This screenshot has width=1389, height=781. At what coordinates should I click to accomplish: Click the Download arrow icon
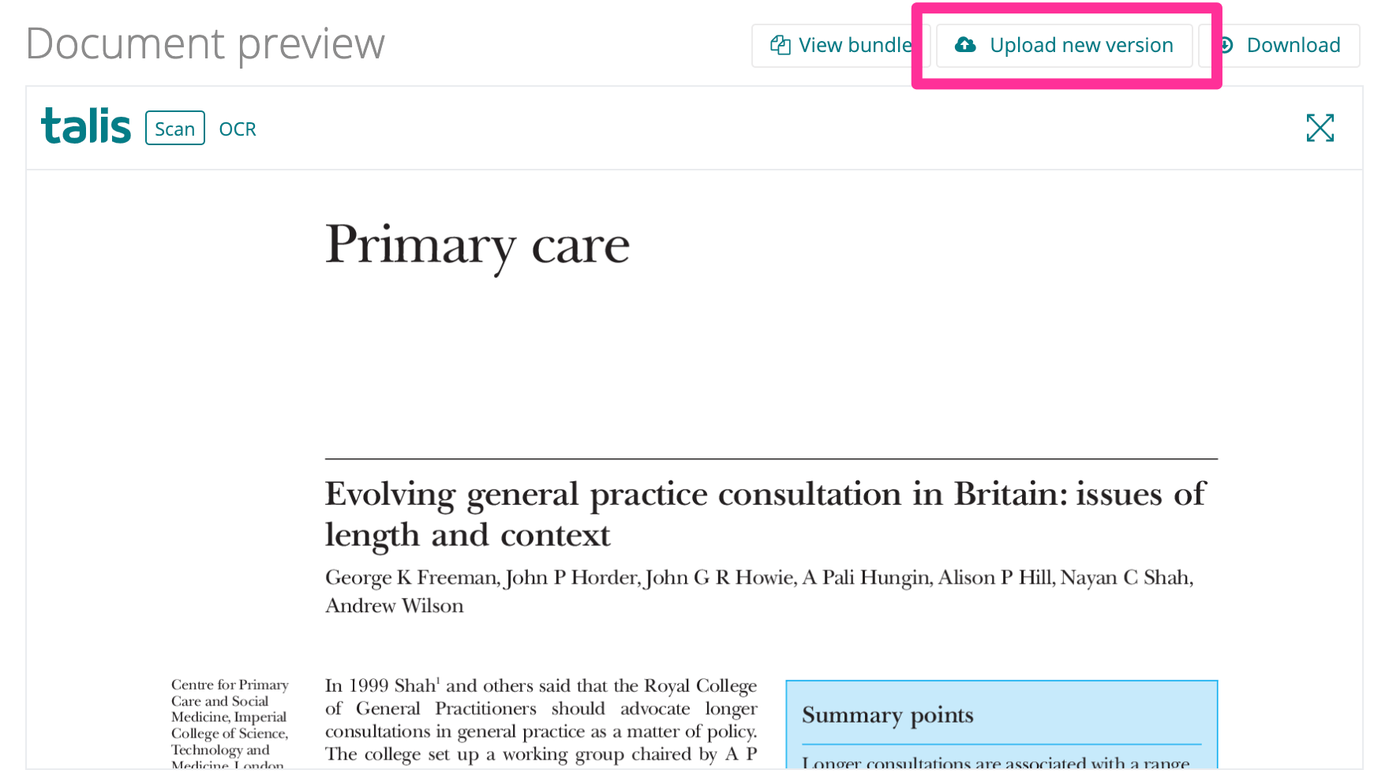tap(1226, 45)
